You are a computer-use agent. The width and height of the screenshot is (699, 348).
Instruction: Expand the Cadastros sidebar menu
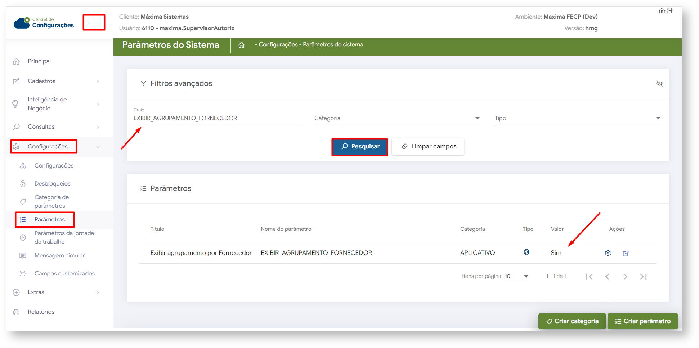[x=56, y=81]
